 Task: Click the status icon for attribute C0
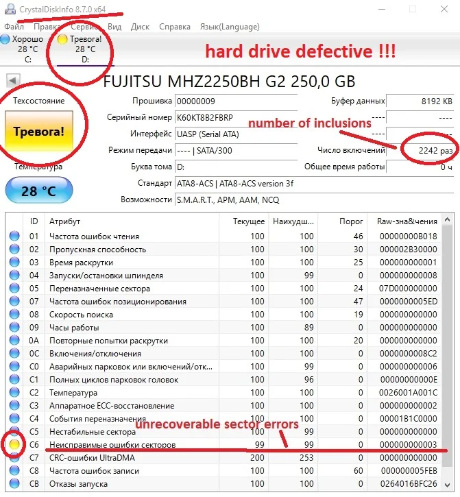(14, 366)
